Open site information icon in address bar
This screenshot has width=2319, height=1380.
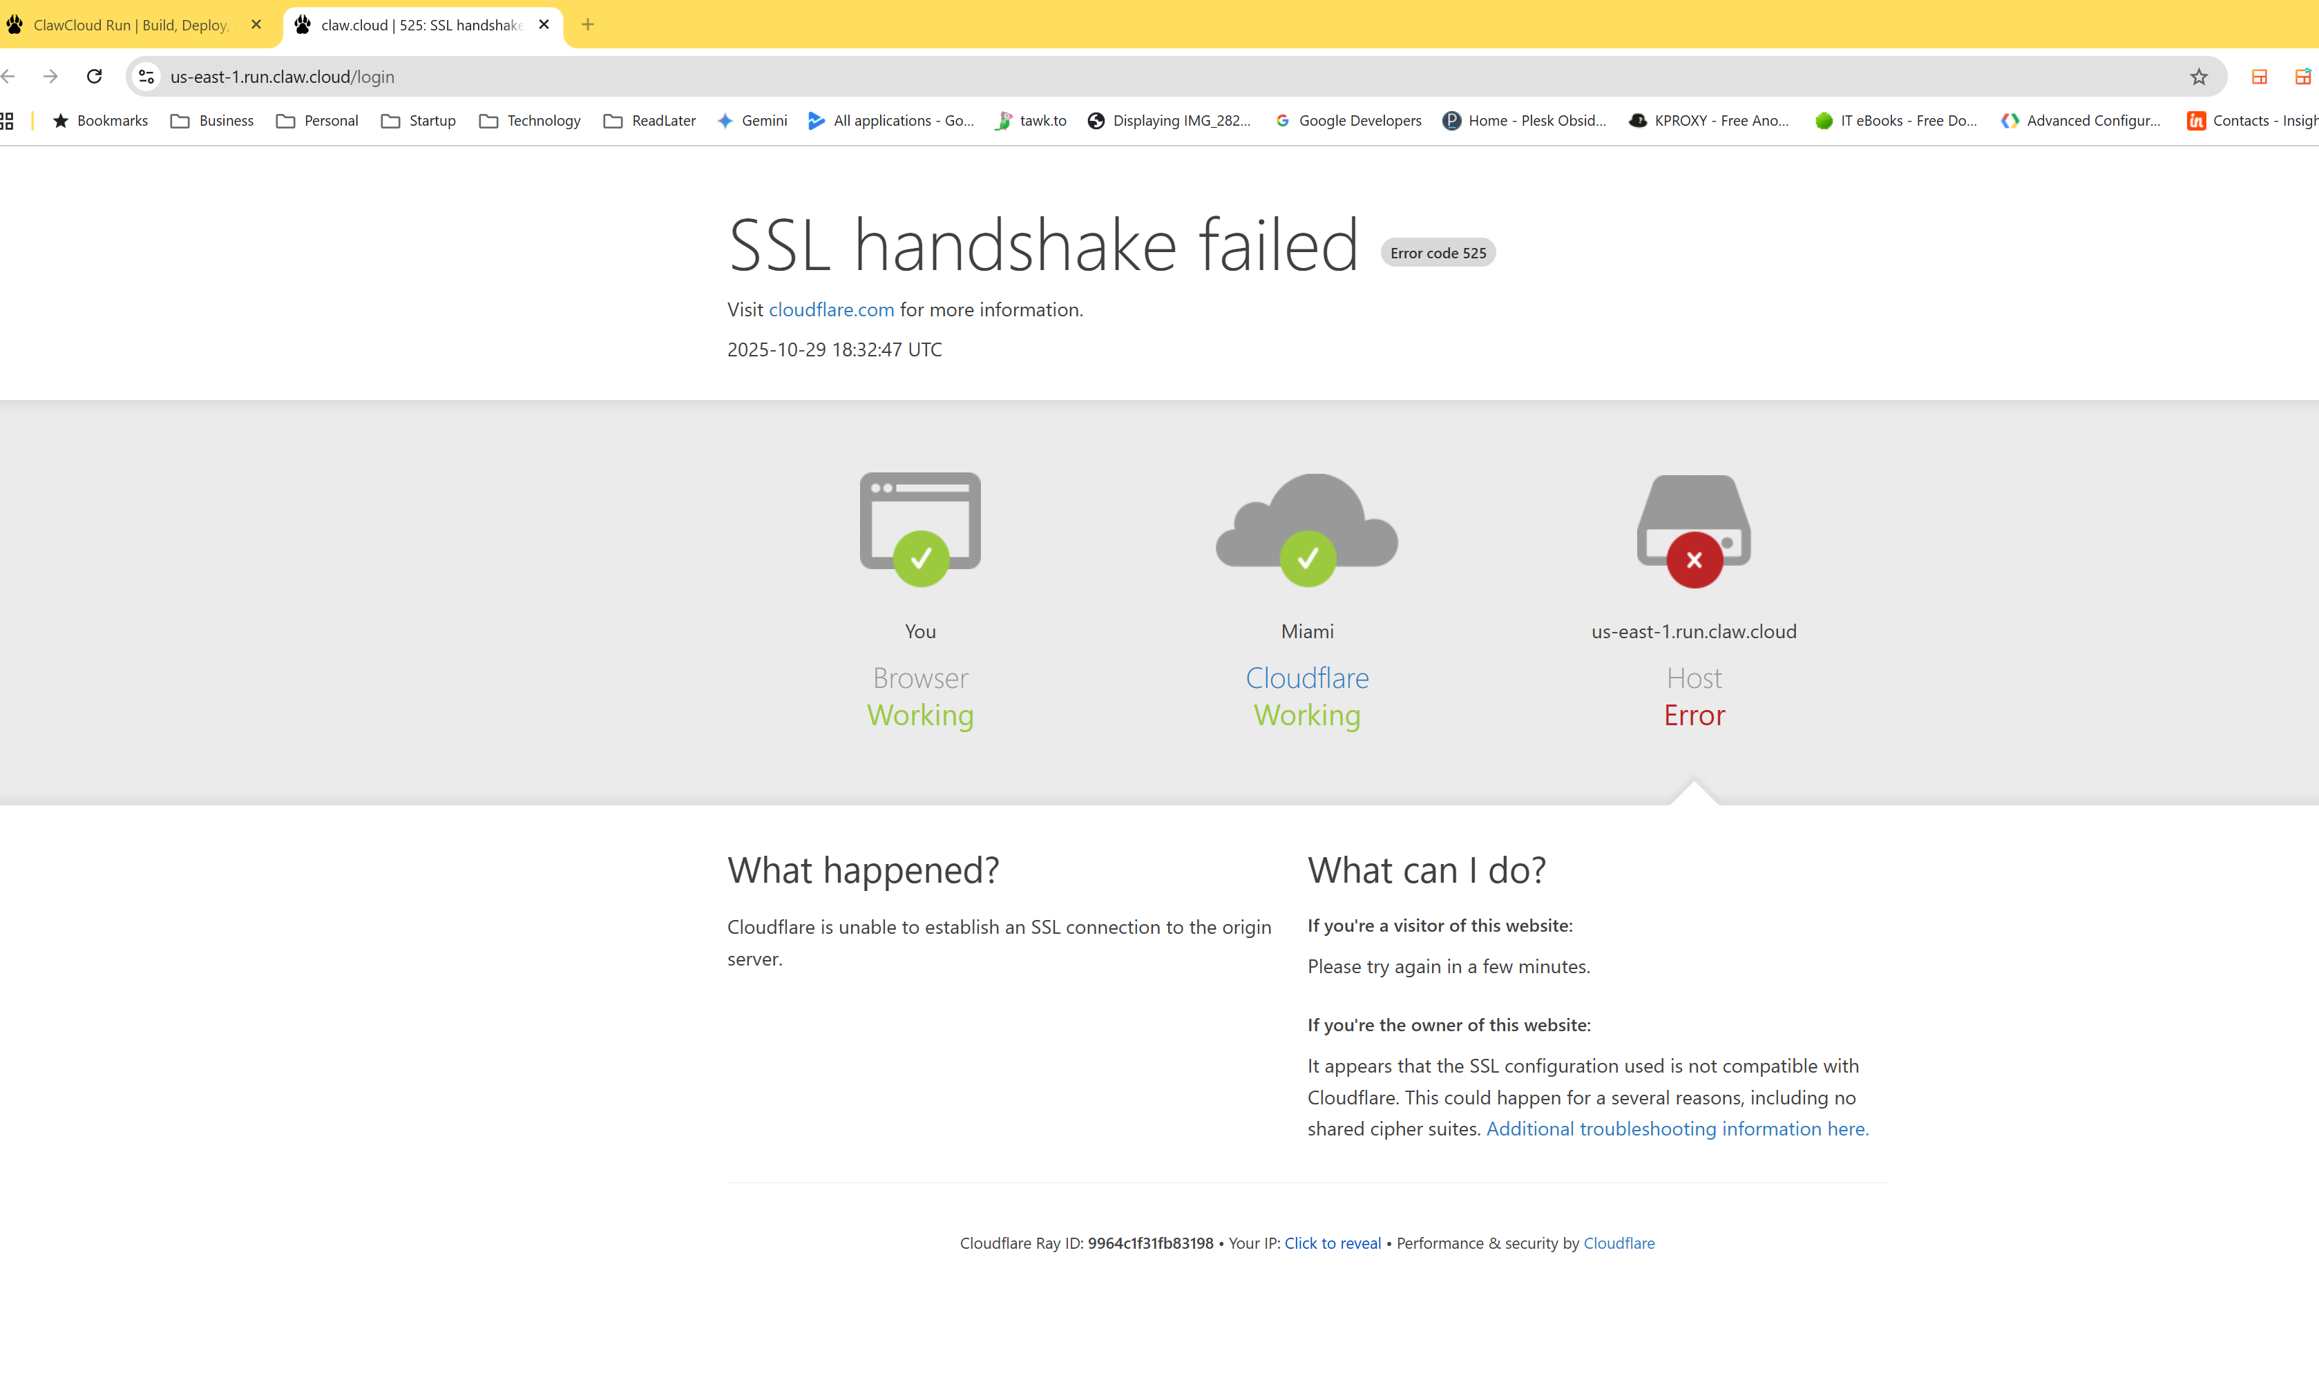[146, 76]
